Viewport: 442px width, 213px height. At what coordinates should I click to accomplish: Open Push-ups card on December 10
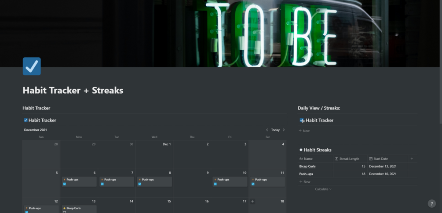(230, 182)
